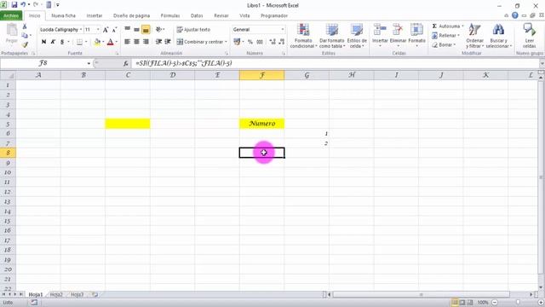Apply thousands separator style (000)
The width and height of the screenshot is (545, 307).
[x=260, y=42]
